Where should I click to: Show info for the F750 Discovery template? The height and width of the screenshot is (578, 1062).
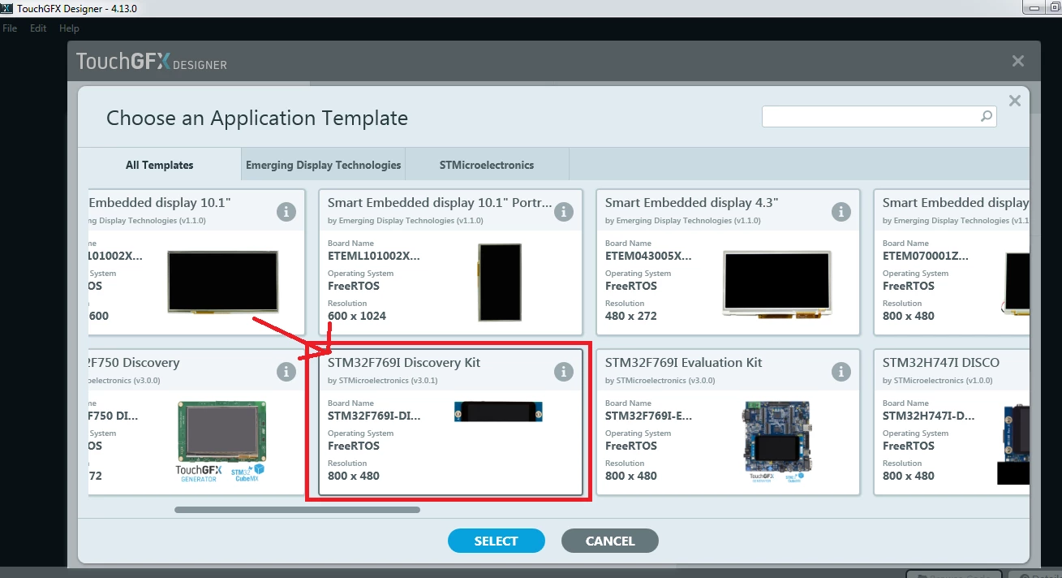(286, 372)
